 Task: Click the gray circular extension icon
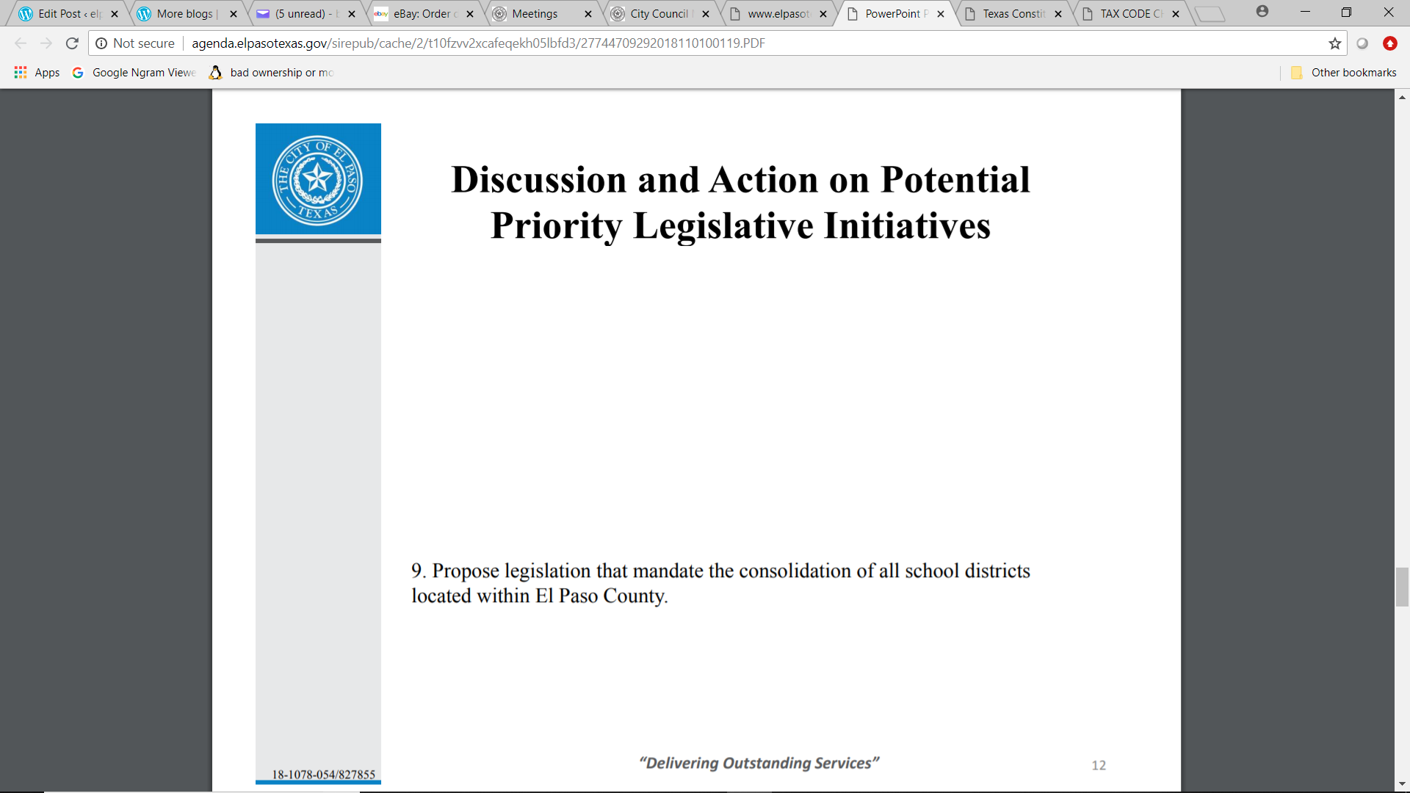[x=1362, y=43]
